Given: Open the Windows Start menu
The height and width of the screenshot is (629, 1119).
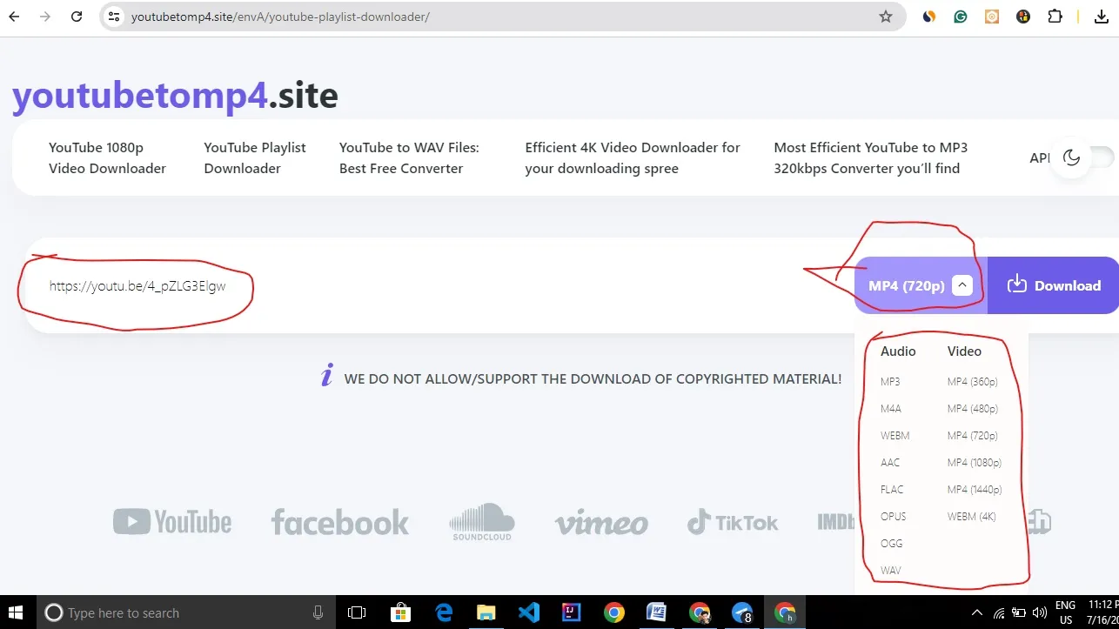Looking at the screenshot, I should point(15,612).
